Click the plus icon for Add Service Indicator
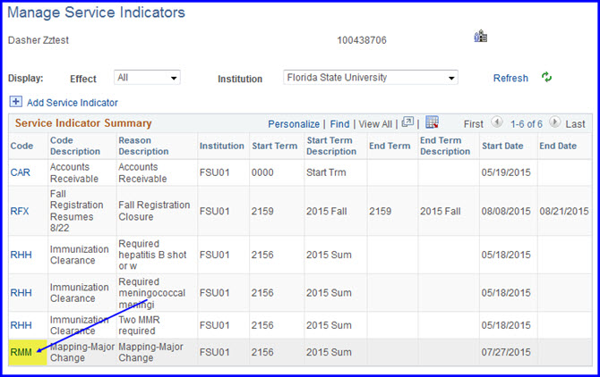600x377 pixels. (16, 102)
